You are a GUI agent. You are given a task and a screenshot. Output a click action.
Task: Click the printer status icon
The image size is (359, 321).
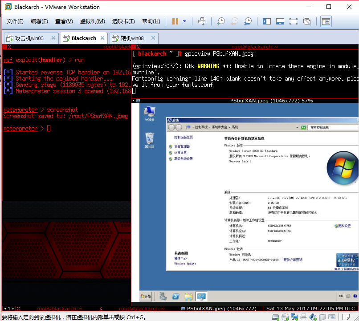[304, 317]
